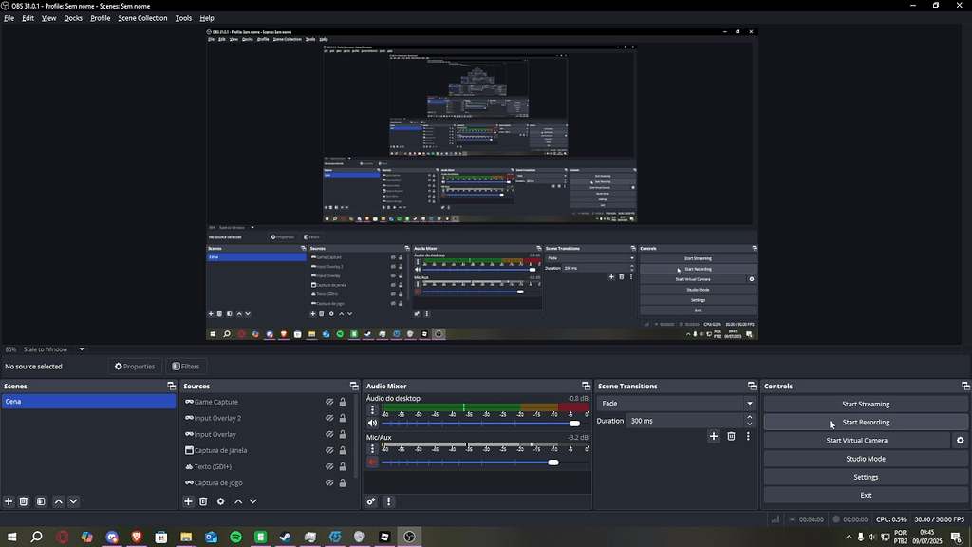Enable Studio Mode
The width and height of the screenshot is (972, 547).
click(865, 459)
